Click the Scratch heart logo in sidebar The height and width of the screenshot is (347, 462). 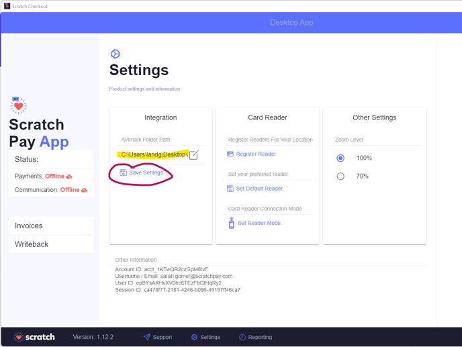click(19, 105)
